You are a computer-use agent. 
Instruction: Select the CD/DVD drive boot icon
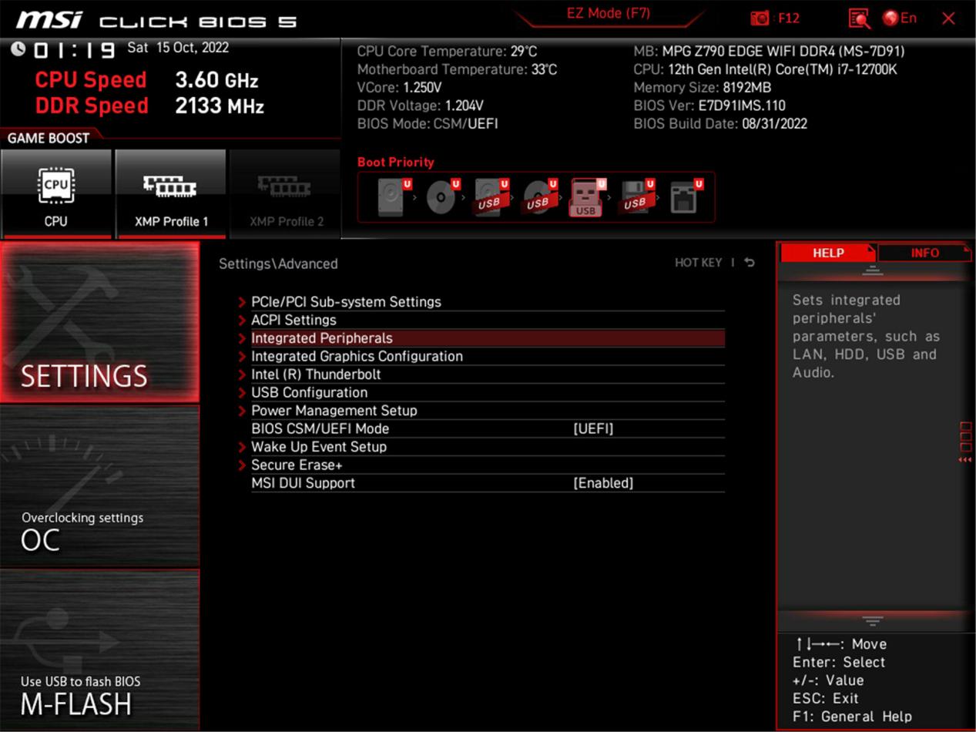tap(439, 196)
